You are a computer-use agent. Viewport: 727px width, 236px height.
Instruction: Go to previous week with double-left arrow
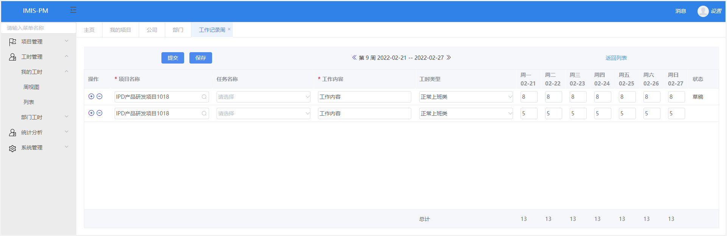354,57
